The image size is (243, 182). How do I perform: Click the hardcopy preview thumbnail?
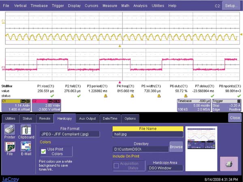point(201,140)
